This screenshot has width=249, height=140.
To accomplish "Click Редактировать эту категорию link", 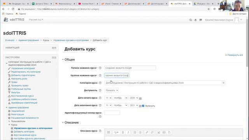I will click(x=26, y=72).
